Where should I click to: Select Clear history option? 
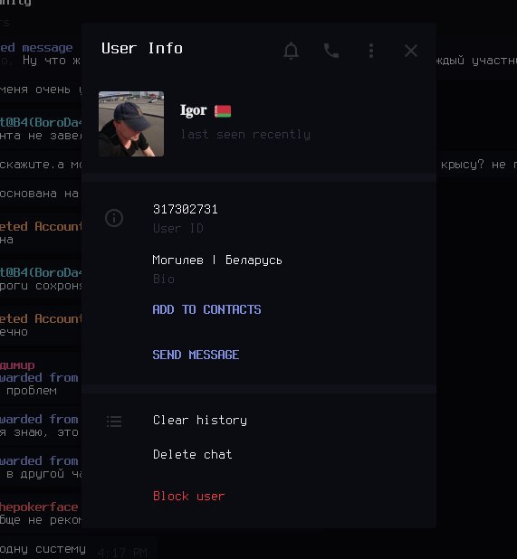pyautogui.click(x=200, y=421)
